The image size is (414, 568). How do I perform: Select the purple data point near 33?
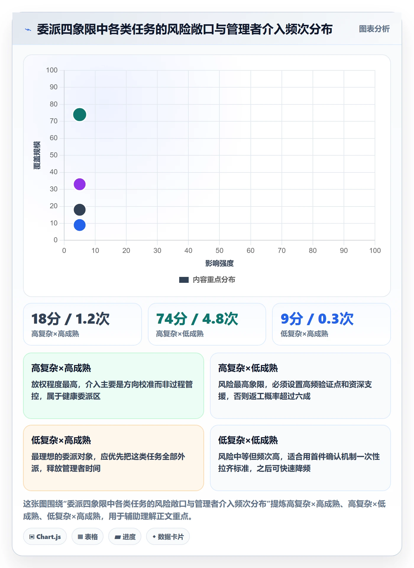80,184
